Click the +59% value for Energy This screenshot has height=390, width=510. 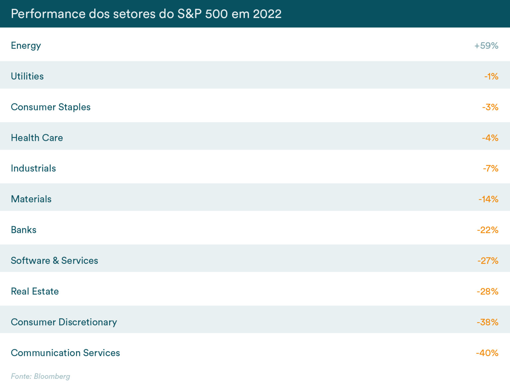(486, 46)
